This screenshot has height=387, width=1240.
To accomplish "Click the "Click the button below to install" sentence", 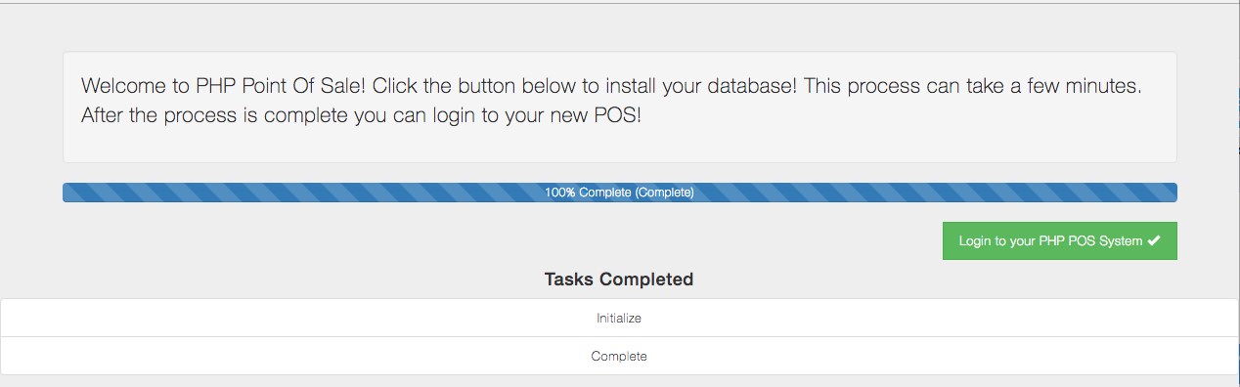I will click(514, 85).
